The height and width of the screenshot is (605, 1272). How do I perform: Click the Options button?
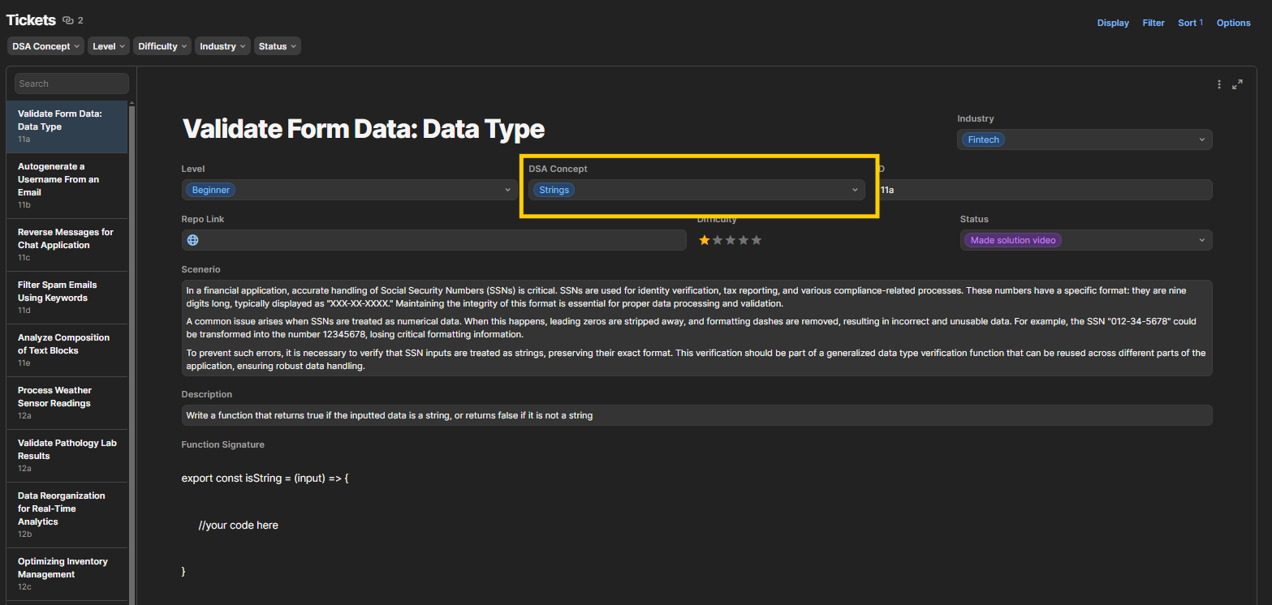[1233, 23]
